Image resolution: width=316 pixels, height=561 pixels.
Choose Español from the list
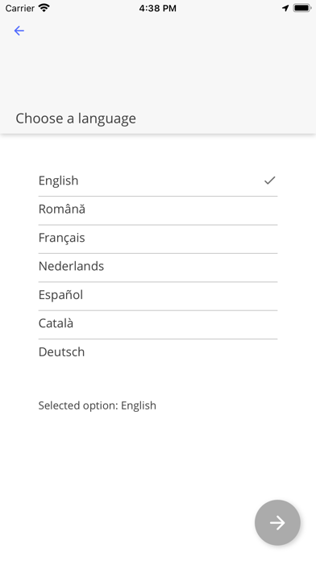coord(158,297)
